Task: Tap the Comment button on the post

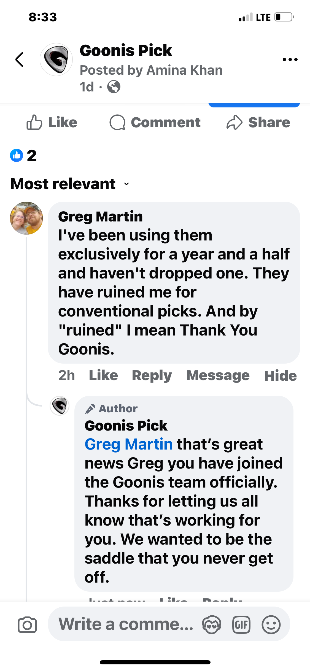Action: click(x=155, y=123)
